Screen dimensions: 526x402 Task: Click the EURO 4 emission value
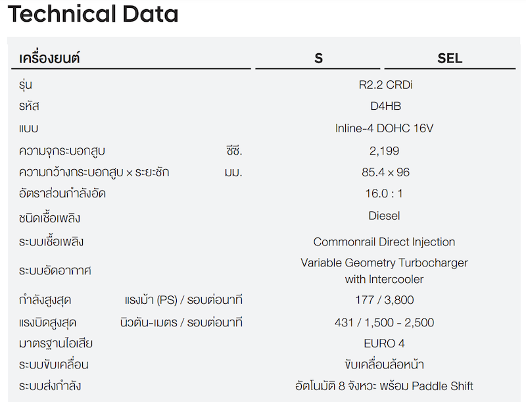(384, 343)
